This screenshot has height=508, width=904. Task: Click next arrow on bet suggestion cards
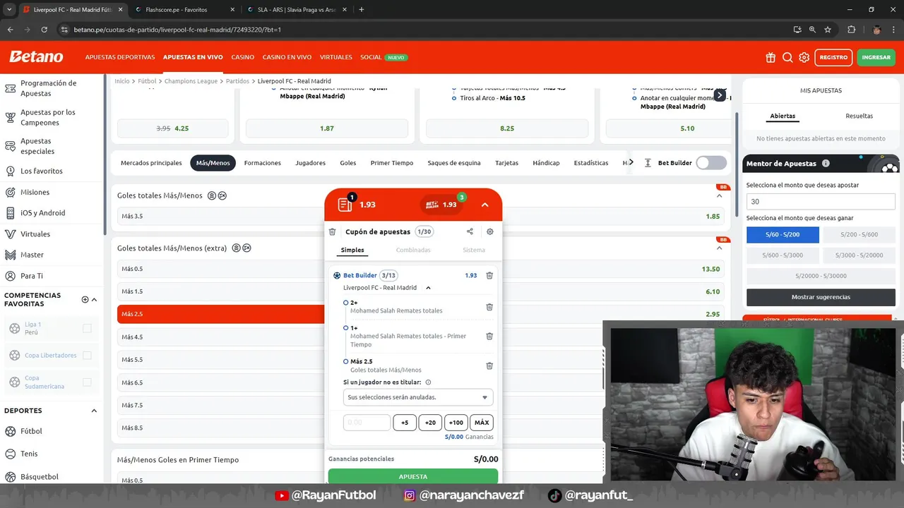coord(720,95)
